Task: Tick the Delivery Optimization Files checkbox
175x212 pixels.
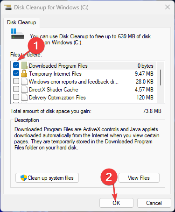Action: point(16,97)
